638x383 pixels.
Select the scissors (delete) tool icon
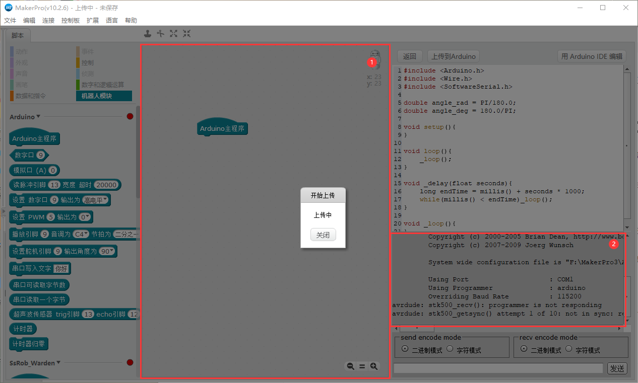tap(161, 34)
